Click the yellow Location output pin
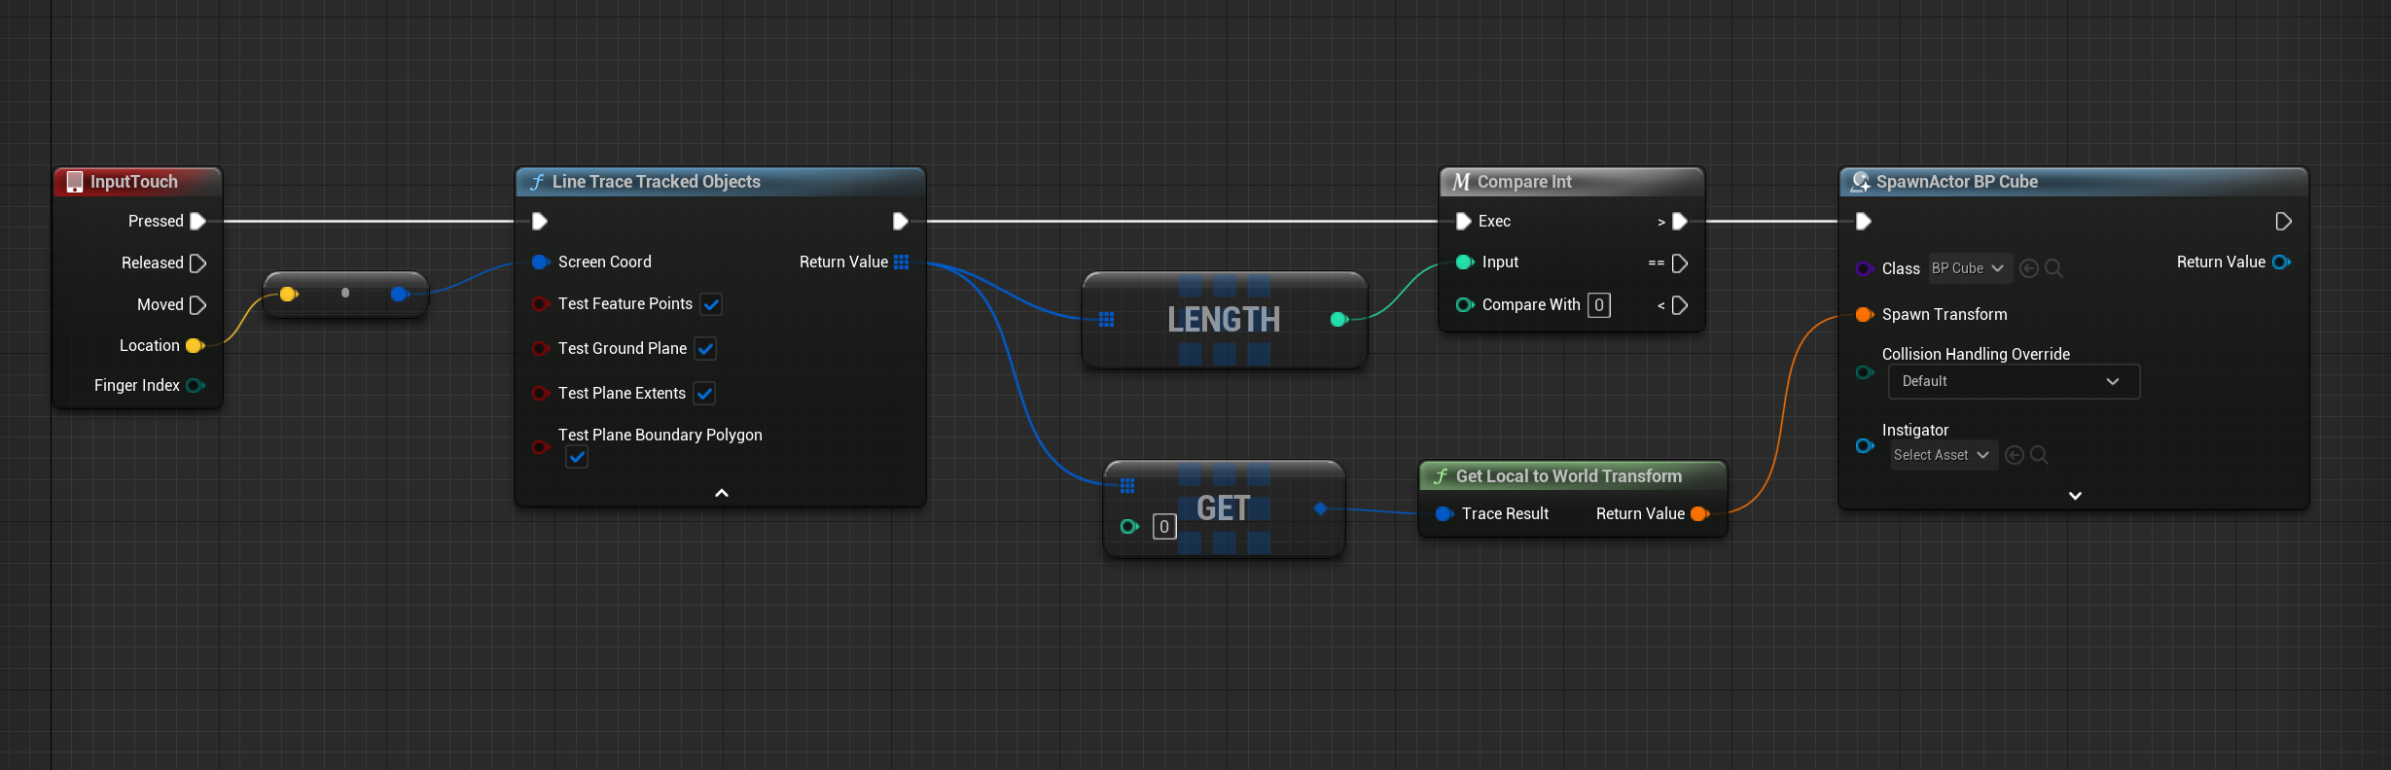 195,345
